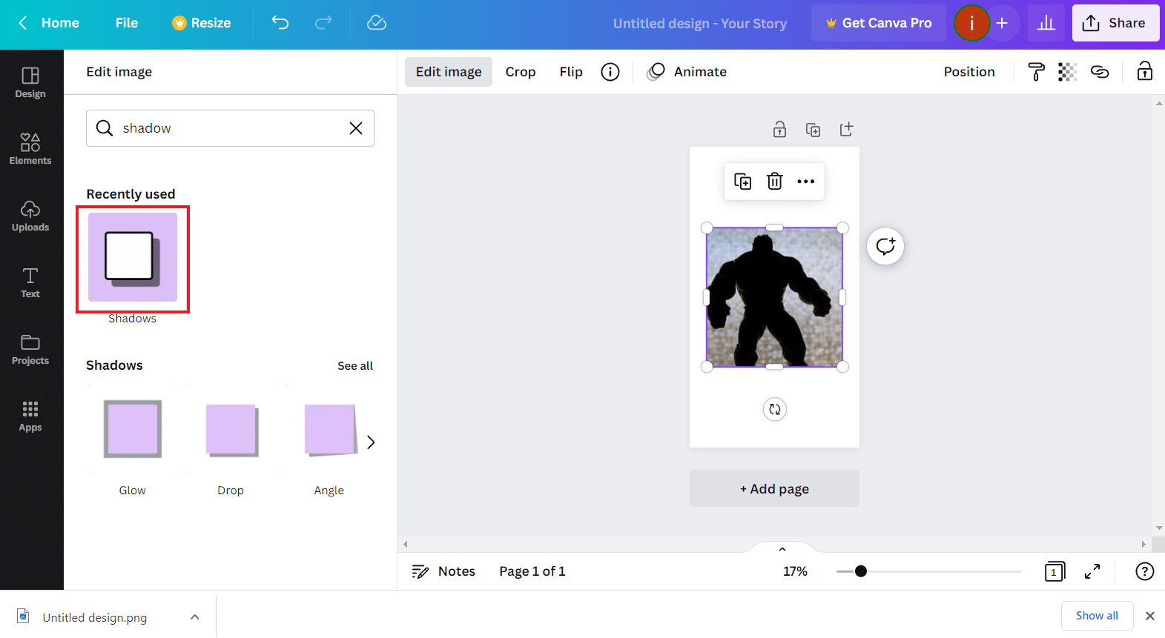Click the add comment bubble icon
The width and height of the screenshot is (1165, 638).
click(x=885, y=246)
